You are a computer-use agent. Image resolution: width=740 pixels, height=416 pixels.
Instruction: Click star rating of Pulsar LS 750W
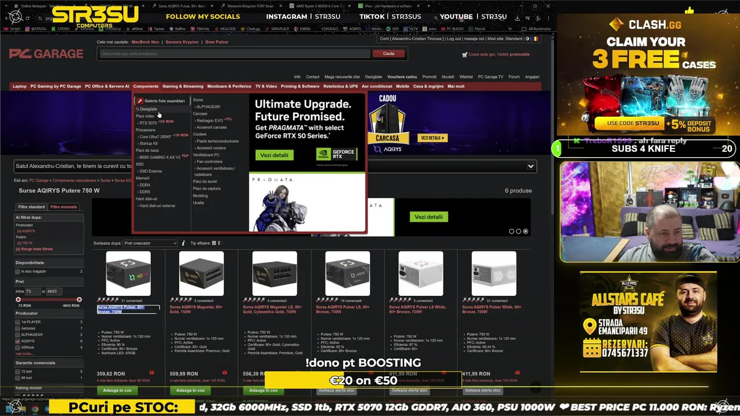(x=327, y=300)
